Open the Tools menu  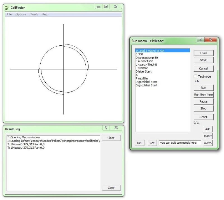pyautogui.click(x=34, y=14)
